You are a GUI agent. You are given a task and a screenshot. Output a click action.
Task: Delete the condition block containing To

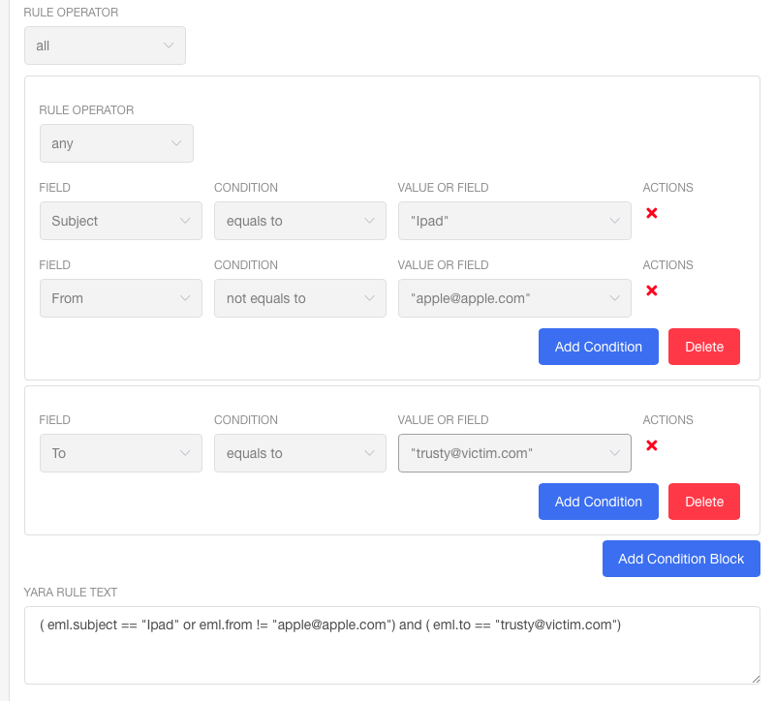coord(703,502)
